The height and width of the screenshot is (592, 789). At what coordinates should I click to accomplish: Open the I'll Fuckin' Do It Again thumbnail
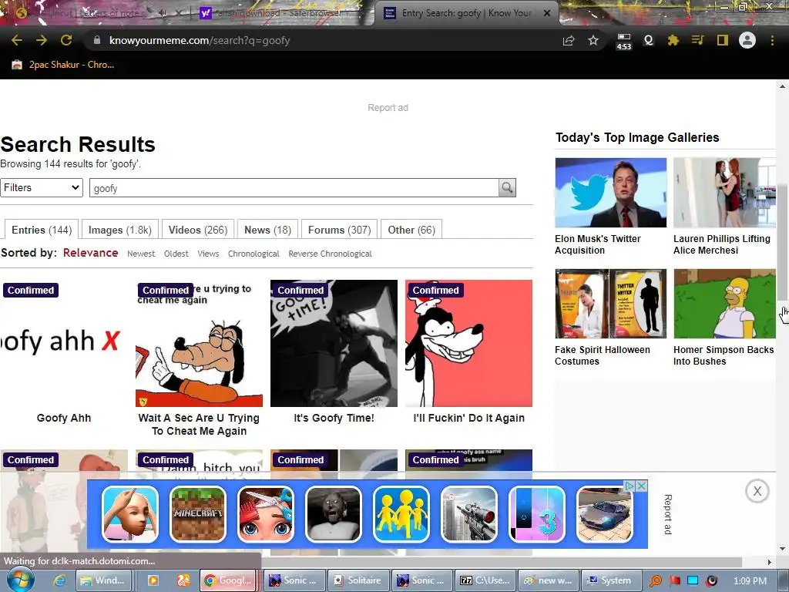click(x=468, y=343)
